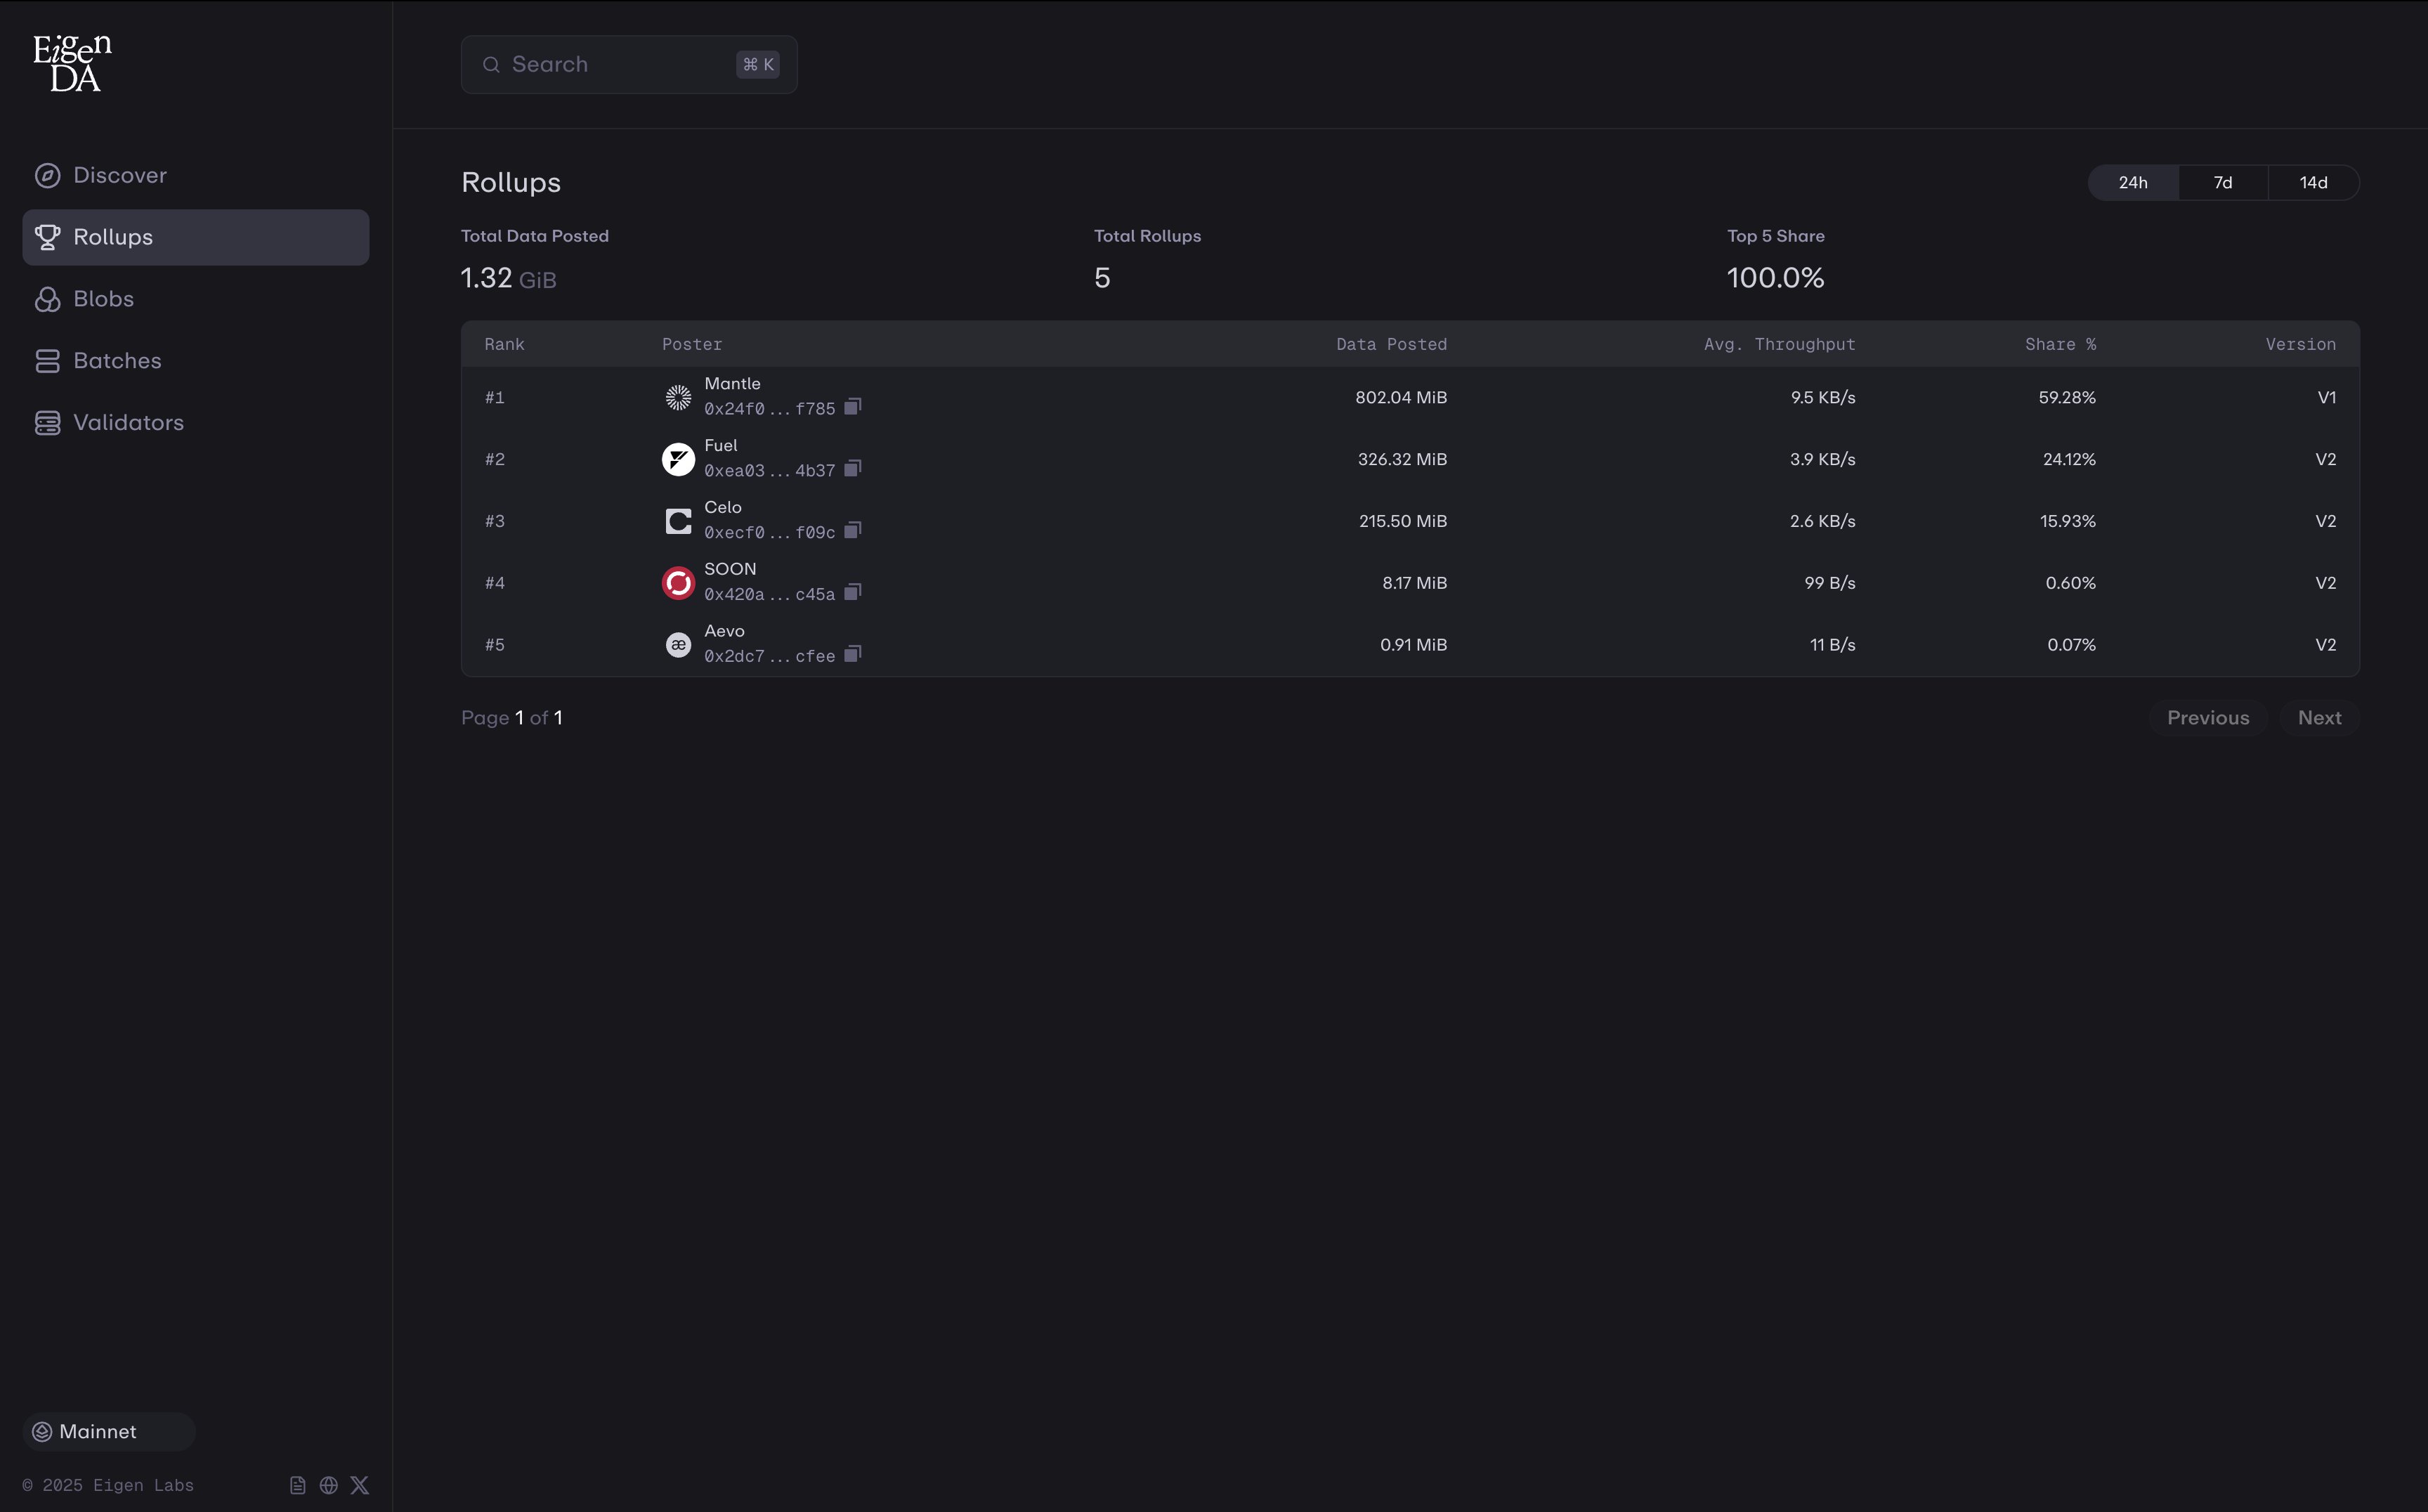The height and width of the screenshot is (1512, 2428).
Task: Switch to the Rollups section
Action: (x=113, y=236)
